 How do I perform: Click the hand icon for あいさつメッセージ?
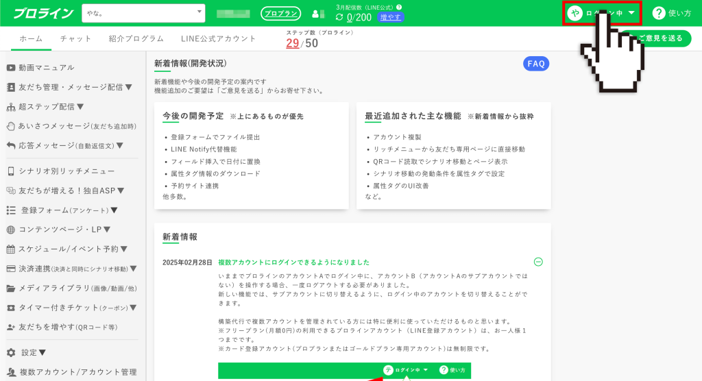point(11,126)
